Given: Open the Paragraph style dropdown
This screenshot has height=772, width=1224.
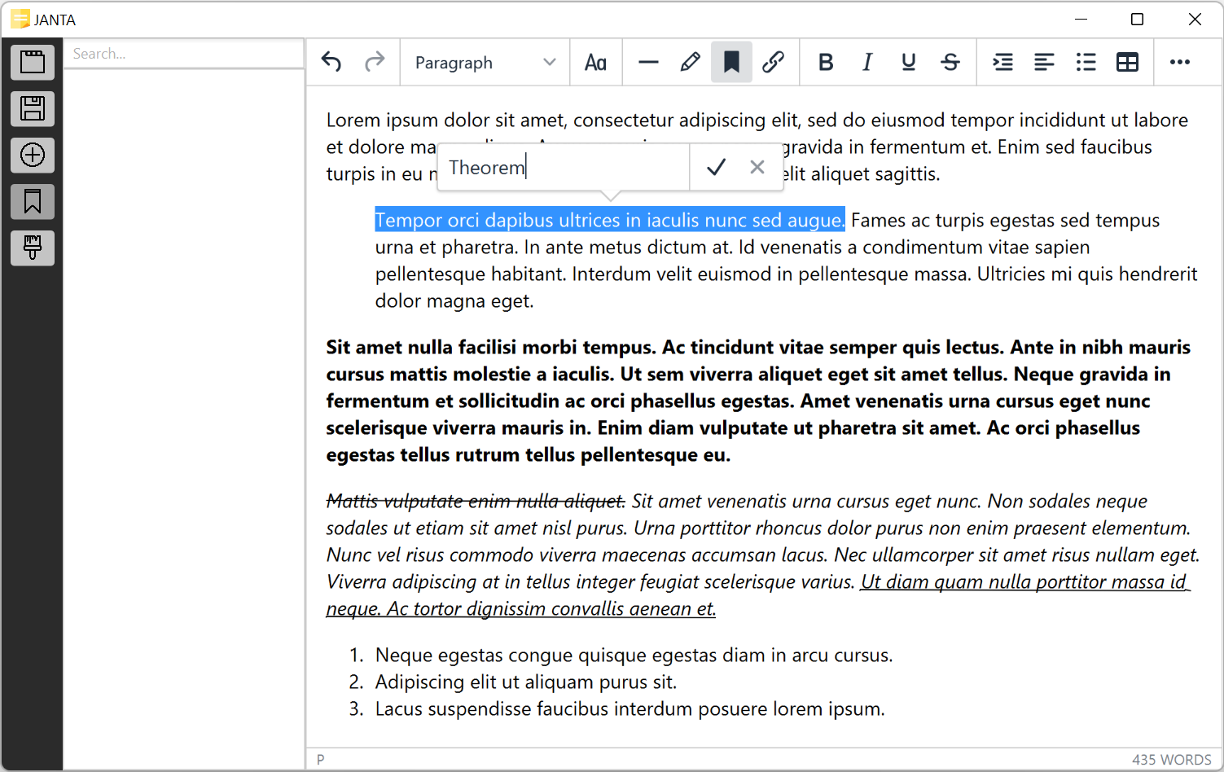Looking at the screenshot, I should tap(485, 63).
